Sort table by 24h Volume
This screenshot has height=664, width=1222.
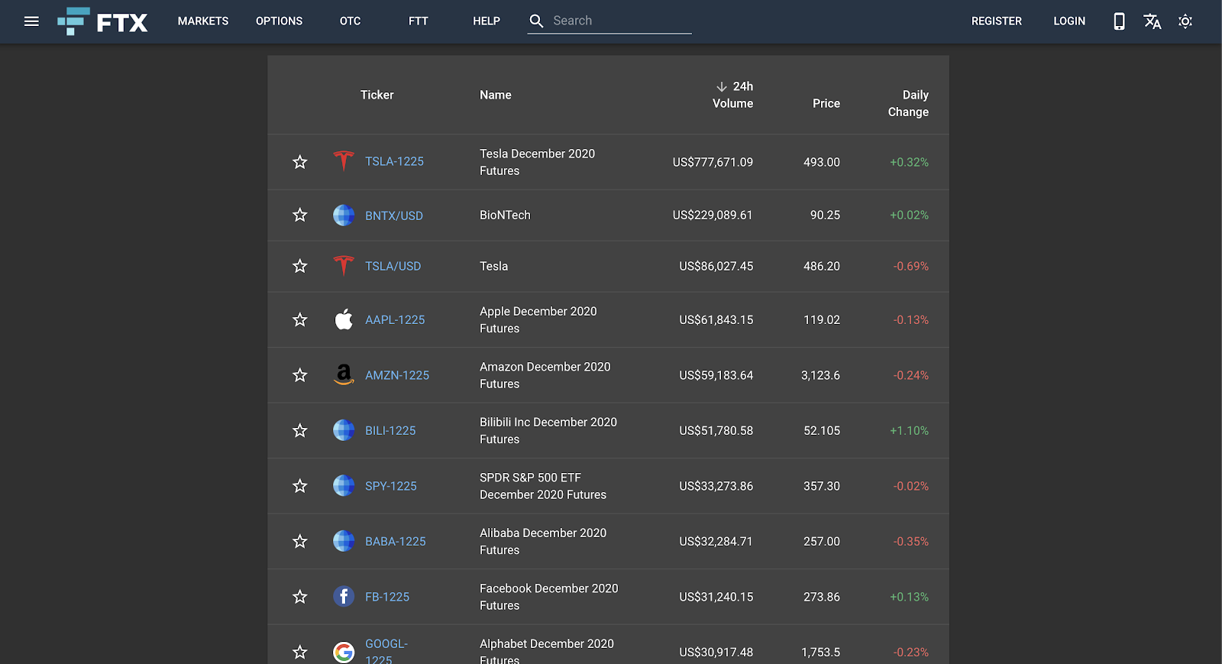[733, 95]
